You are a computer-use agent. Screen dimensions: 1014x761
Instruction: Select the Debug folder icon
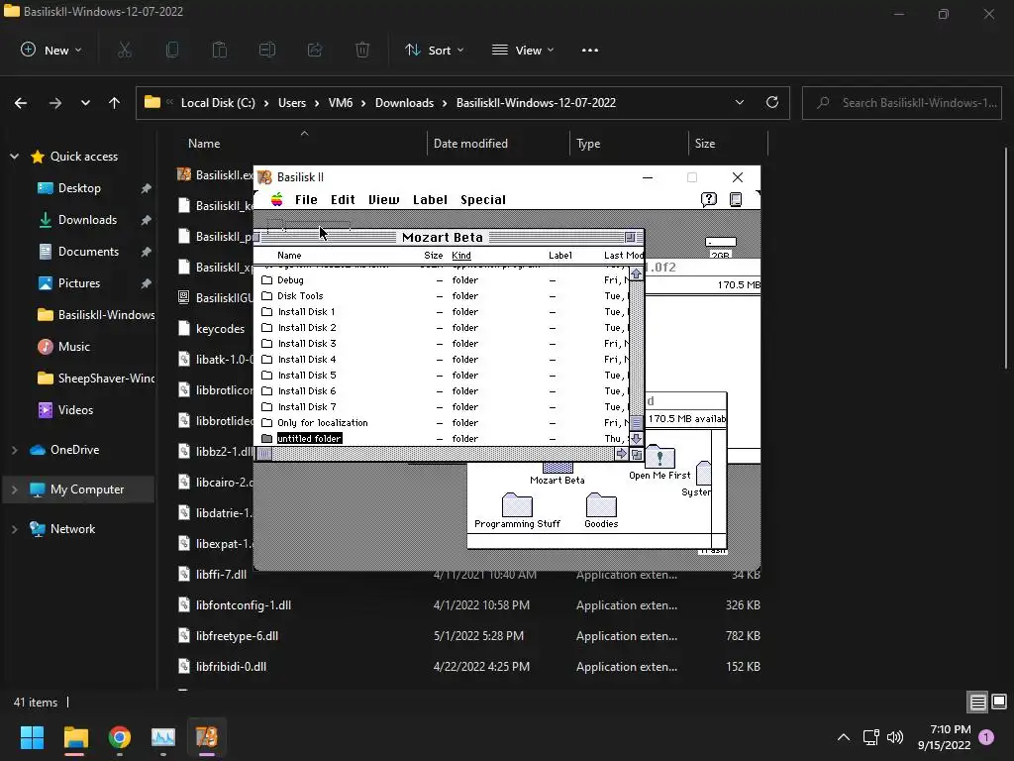[266, 280]
